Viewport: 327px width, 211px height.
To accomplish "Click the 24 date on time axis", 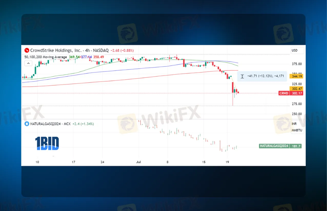I will pos(102,162).
